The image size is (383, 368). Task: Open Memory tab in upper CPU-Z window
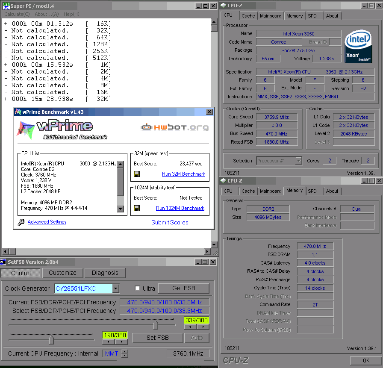295,16
